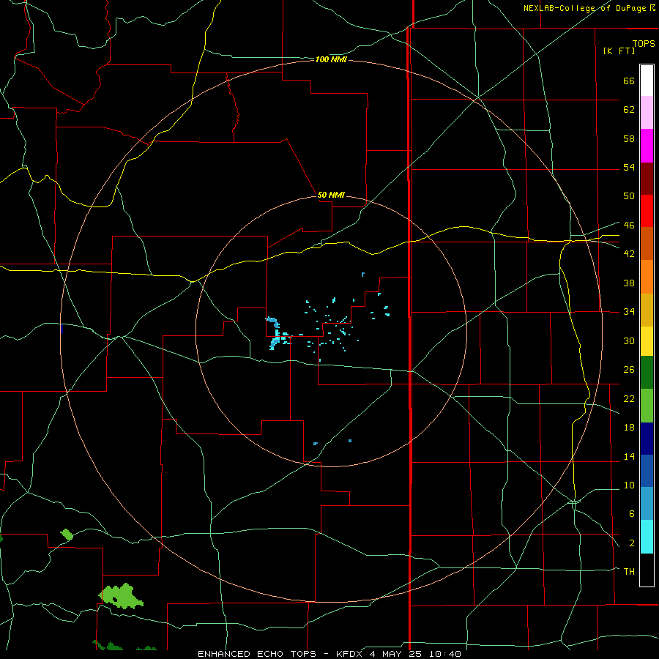Click the 38 value on the scale
Screen dimensions: 659x659
pyautogui.click(x=629, y=283)
